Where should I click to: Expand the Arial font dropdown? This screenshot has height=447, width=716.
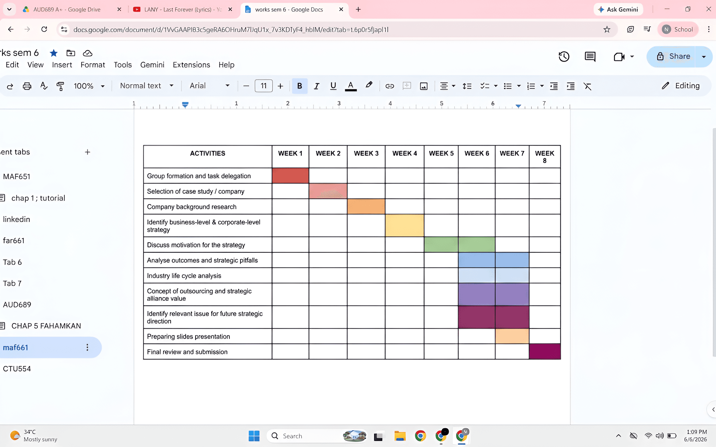click(x=209, y=86)
